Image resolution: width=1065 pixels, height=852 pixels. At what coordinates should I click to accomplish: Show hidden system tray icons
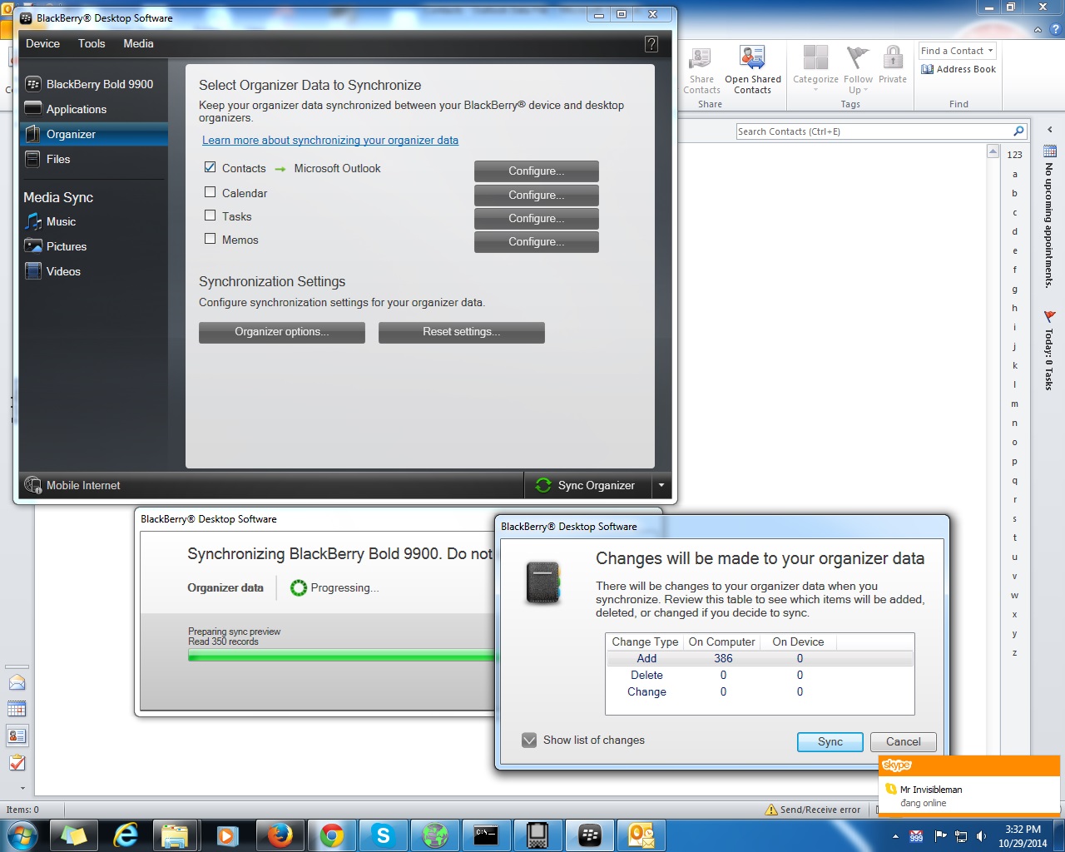click(x=895, y=836)
